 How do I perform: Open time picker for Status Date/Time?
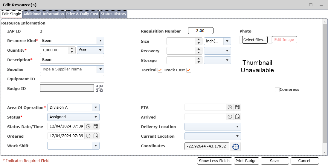(88, 126)
